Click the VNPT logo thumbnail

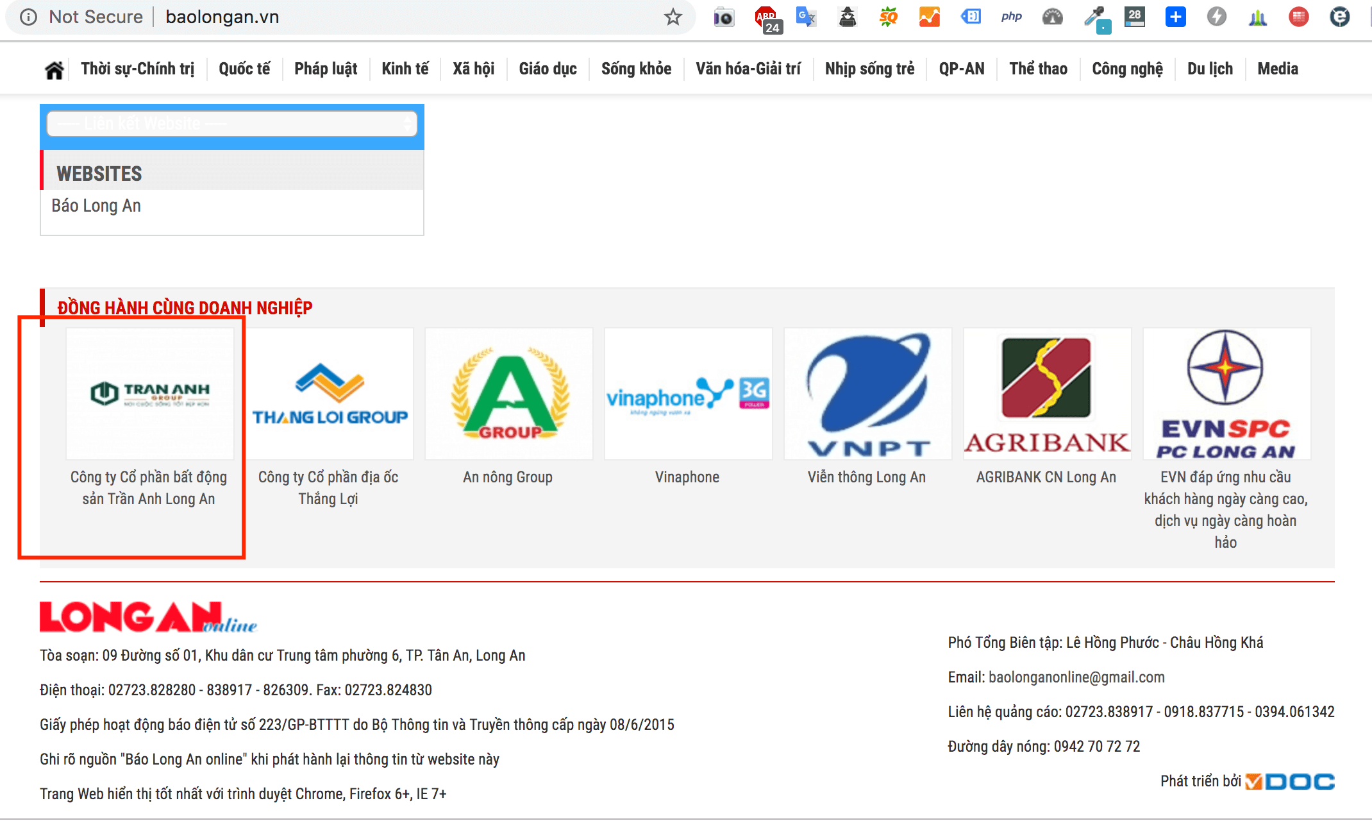click(x=867, y=393)
